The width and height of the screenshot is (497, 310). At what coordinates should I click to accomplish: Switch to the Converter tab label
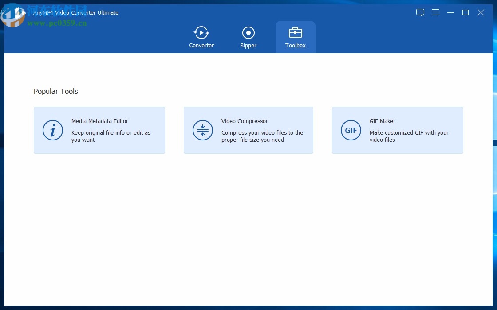pyautogui.click(x=201, y=46)
